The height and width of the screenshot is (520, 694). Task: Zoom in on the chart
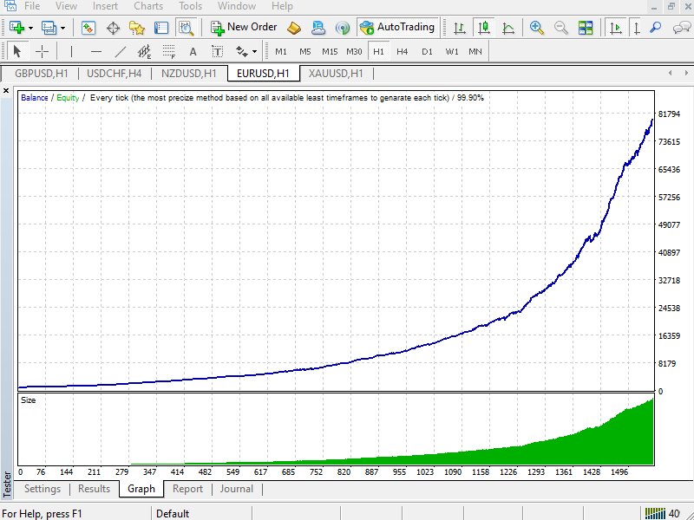[535, 27]
